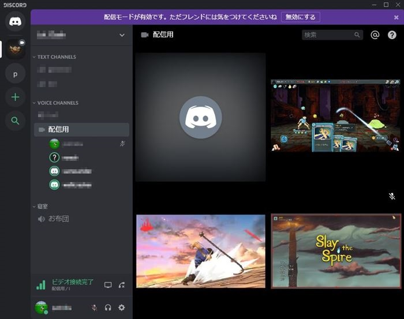This screenshot has width=404, height=319.
Task: Open the Discord home button
Action: click(15, 21)
